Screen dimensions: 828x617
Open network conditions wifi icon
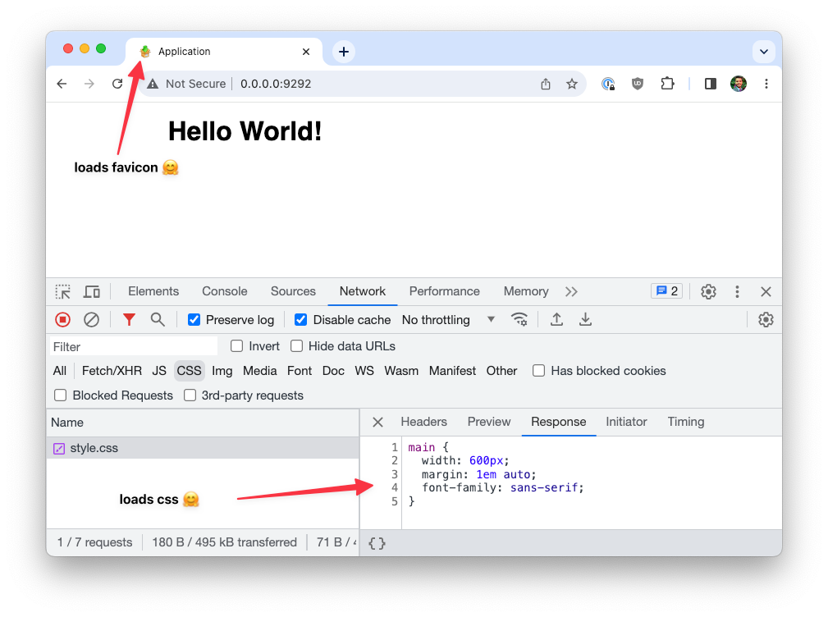519,320
